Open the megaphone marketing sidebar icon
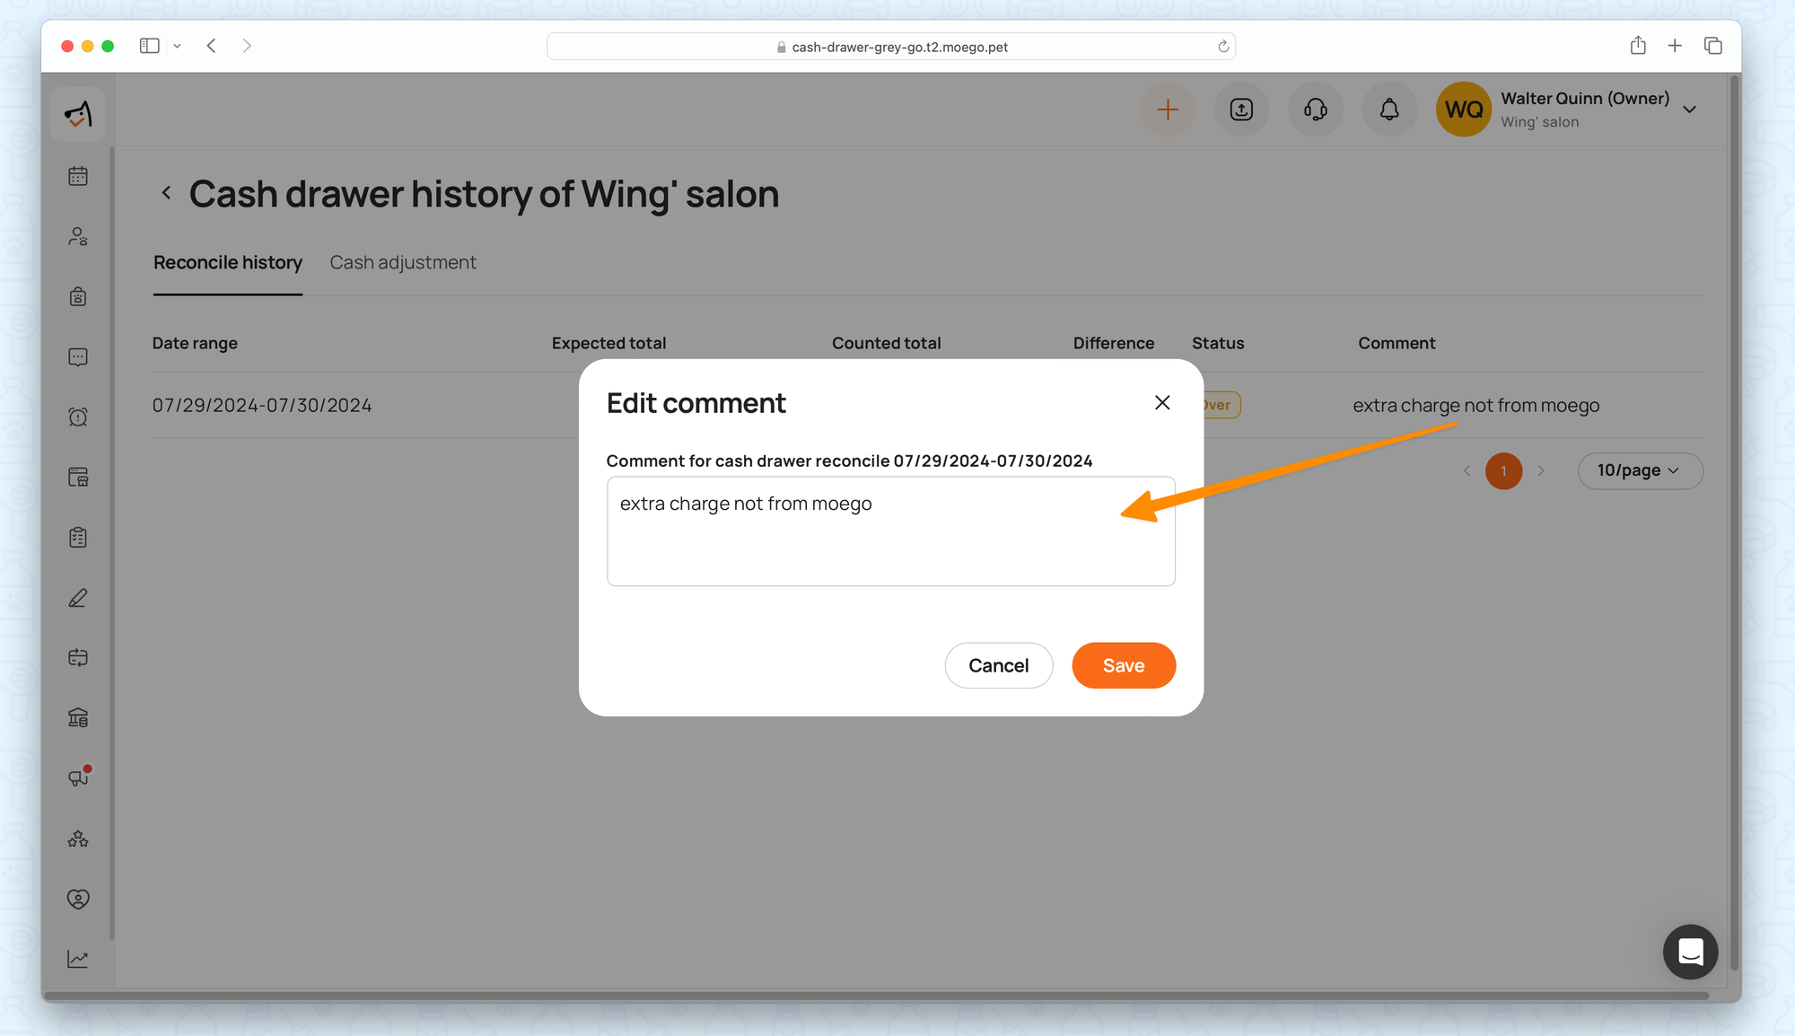Image resolution: width=1795 pixels, height=1036 pixels. click(x=78, y=777)
